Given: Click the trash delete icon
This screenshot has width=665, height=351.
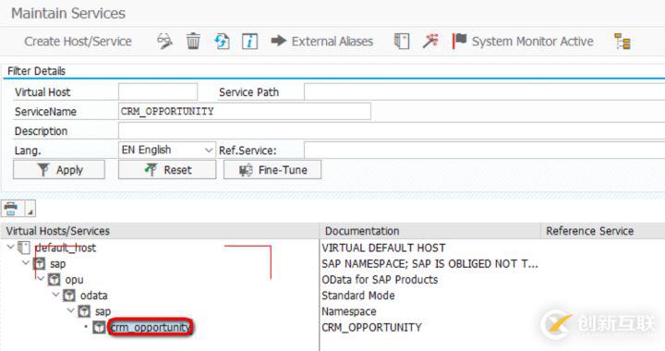Looking at the screenshot, I should (x=193, y=42).
